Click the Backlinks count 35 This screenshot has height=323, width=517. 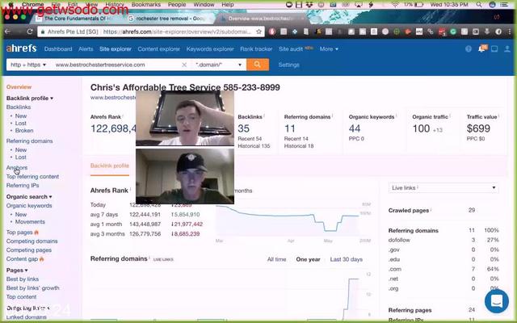pyautogui.click(x=244, y=128)
